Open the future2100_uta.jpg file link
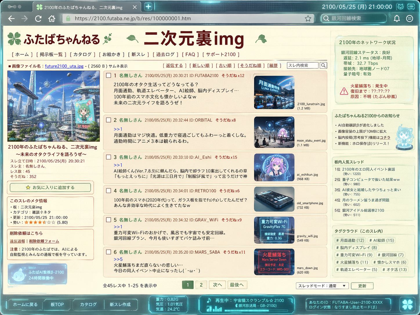Image resolution: width=420 pixels, height=315 pixels. click(64, 66)
